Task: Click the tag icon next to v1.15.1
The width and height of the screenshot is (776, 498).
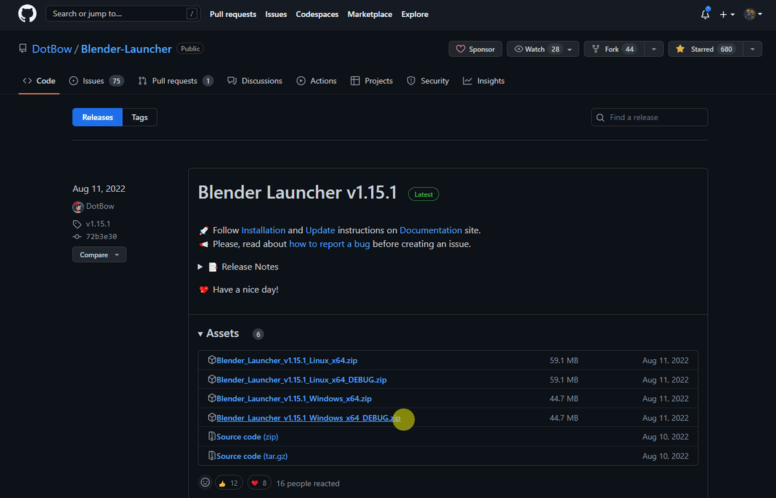Action: pos(78,223)
